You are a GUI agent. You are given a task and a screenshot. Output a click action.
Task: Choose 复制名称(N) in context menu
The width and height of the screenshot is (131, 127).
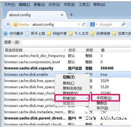click(72, 88)
